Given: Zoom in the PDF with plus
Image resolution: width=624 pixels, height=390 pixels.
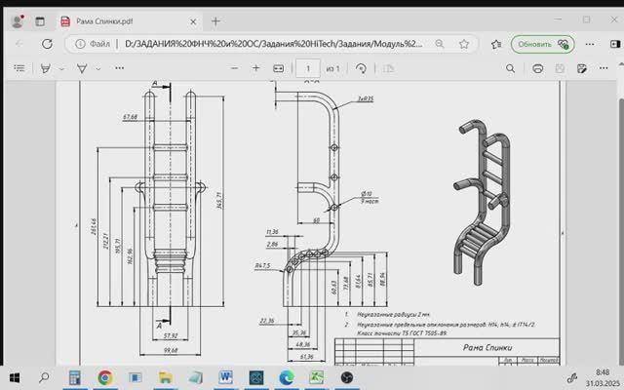Looking at the screenshot, I should point(255,68).
